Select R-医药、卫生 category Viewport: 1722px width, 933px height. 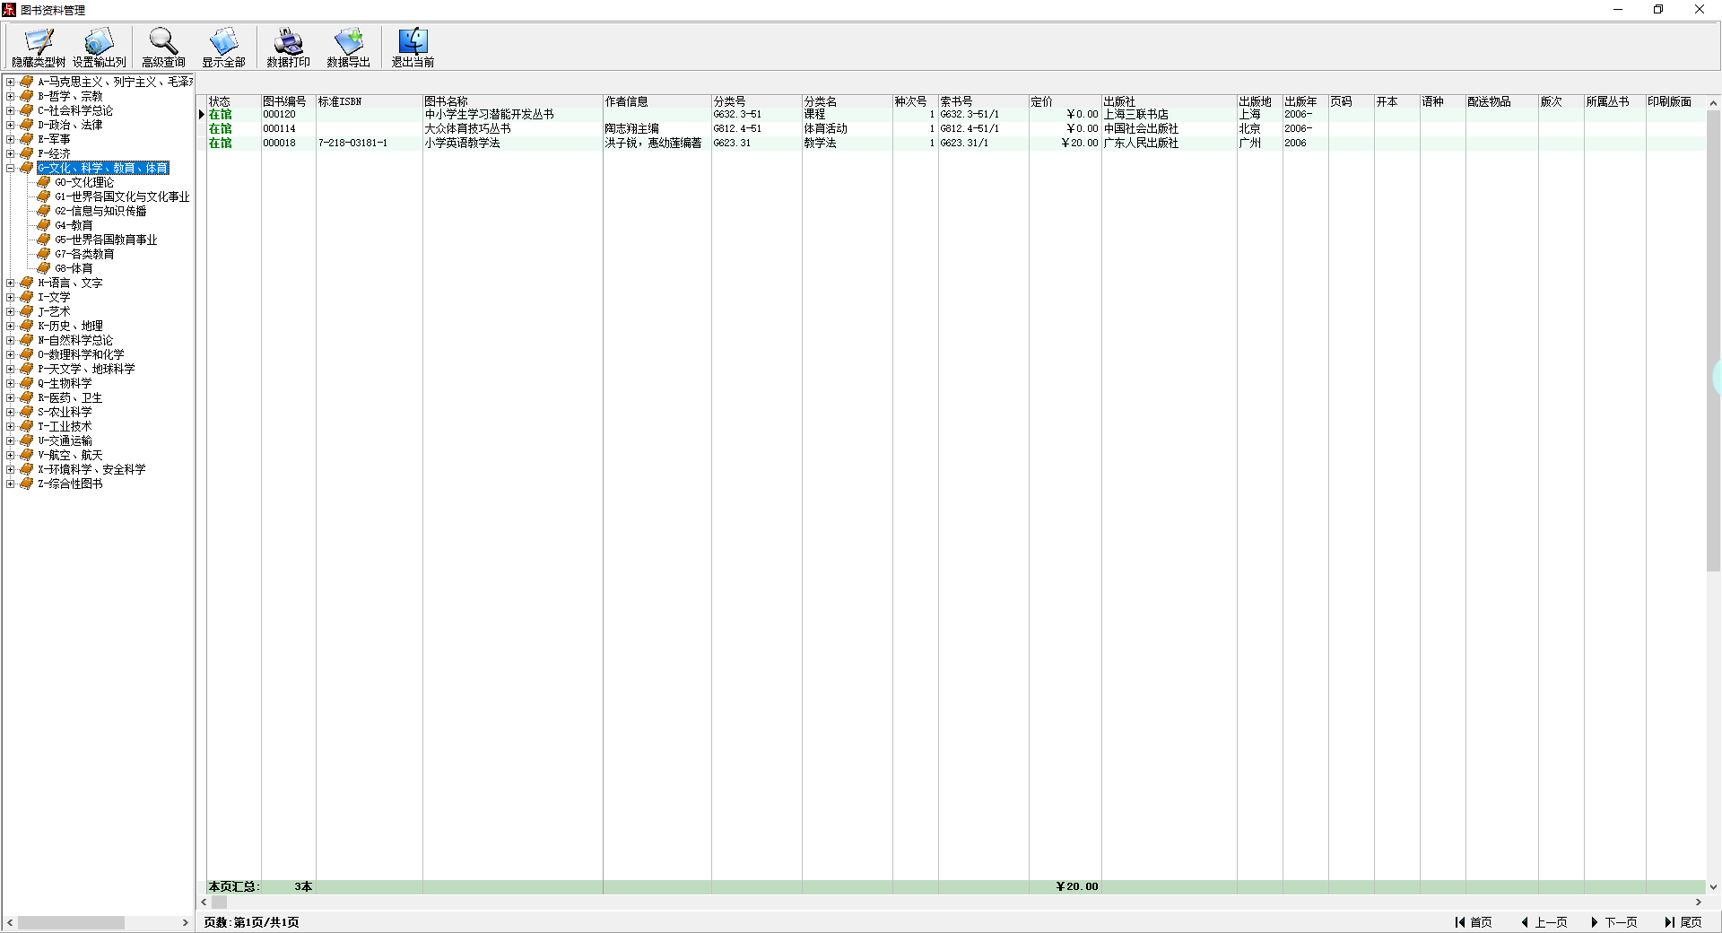[70, 397]
